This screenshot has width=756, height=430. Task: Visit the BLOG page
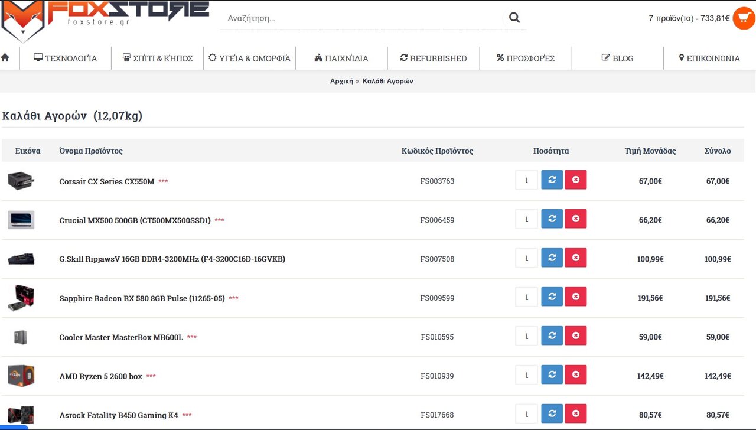[x=617, y=58]
